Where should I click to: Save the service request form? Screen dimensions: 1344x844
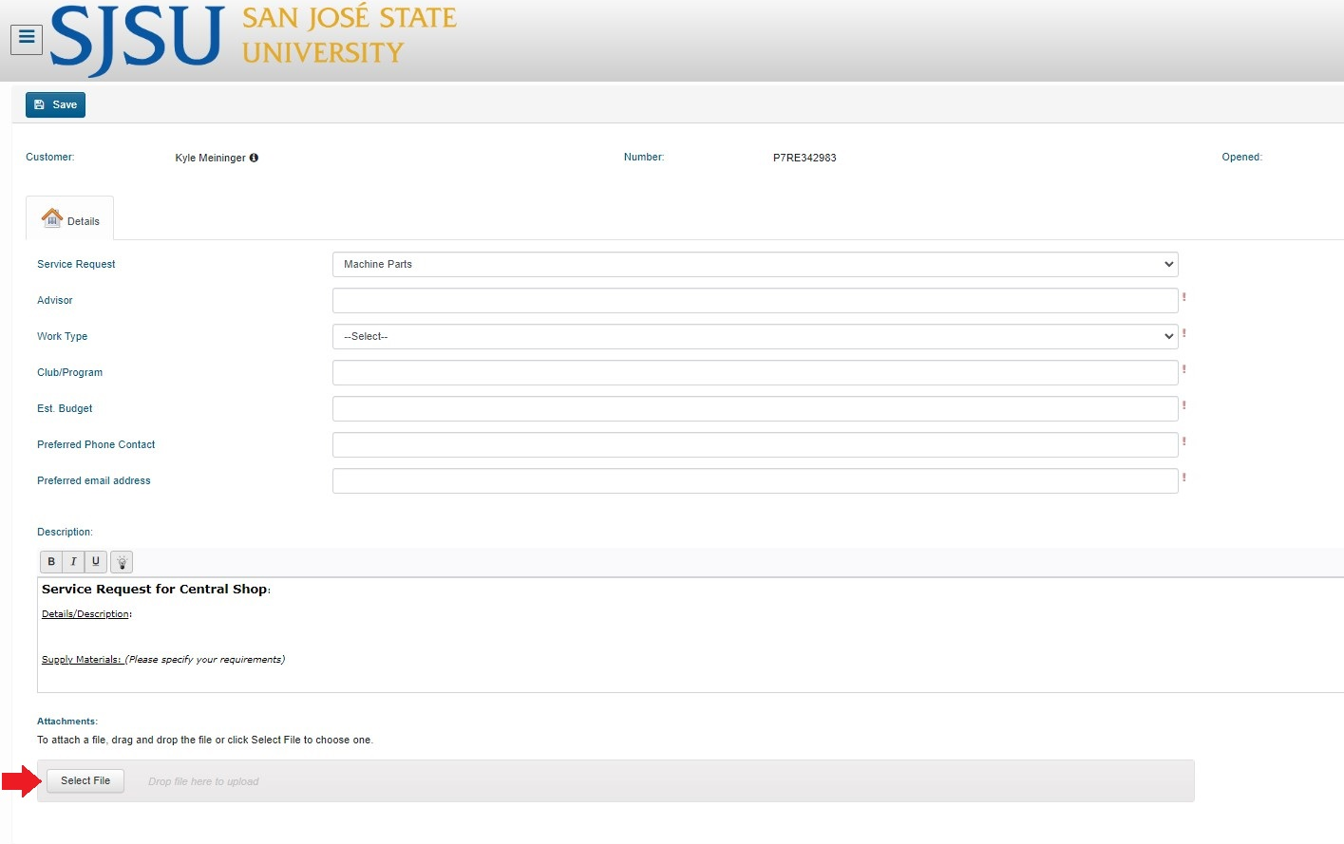(x=55, y=104)
